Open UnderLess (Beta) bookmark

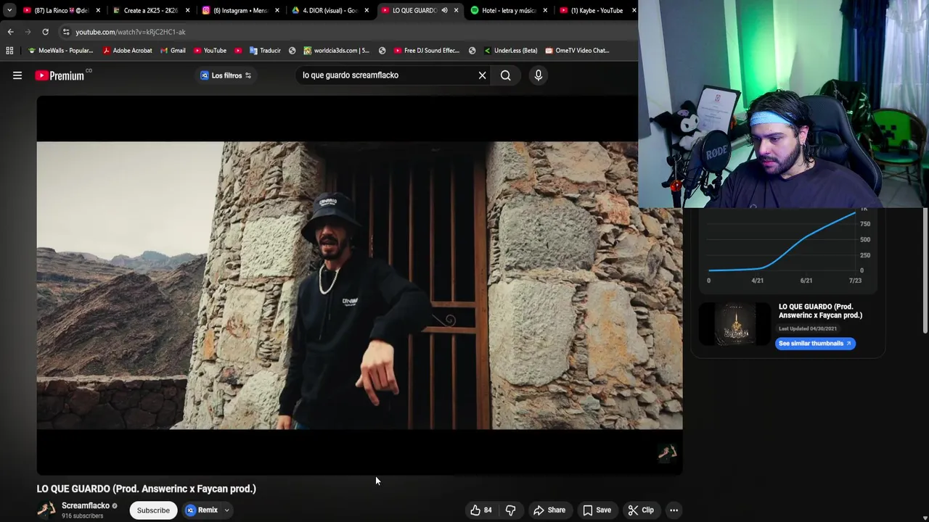click(510, 51)
